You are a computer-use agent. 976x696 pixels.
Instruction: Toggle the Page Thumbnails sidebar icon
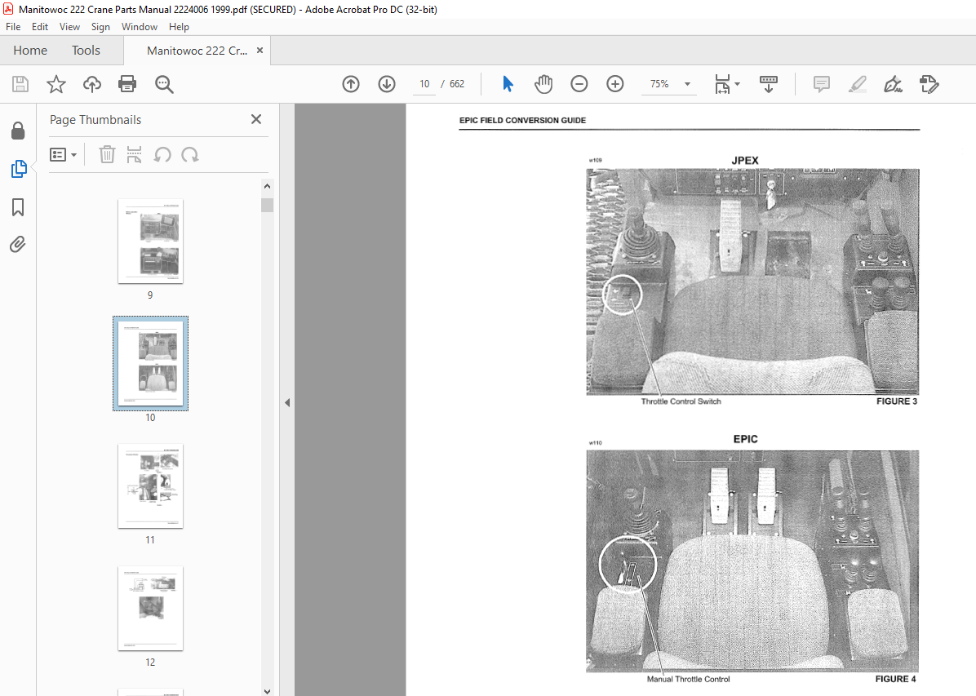pyautogui.click(x=19, y=169)
